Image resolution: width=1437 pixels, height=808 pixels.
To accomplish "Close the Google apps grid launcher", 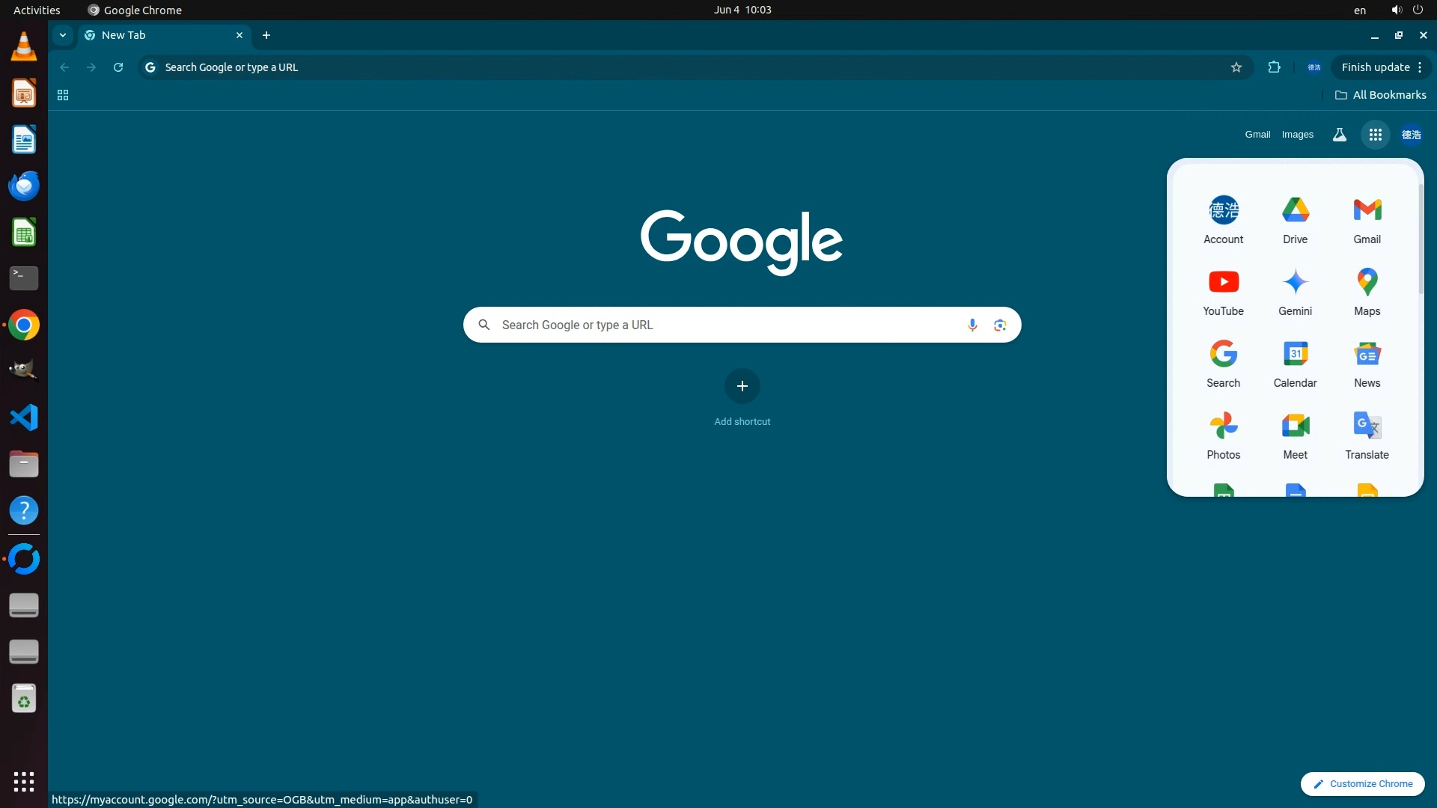I will pos(1375,135).
